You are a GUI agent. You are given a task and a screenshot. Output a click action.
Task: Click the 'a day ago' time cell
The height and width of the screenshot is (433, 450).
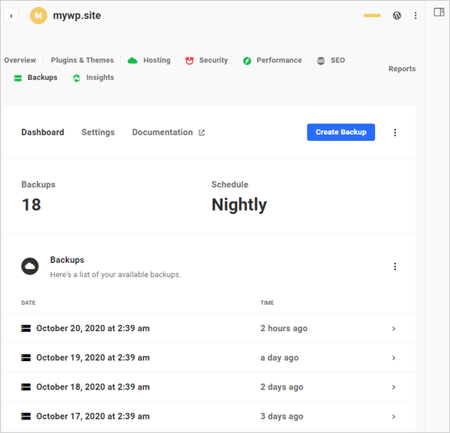pos(280,357)
